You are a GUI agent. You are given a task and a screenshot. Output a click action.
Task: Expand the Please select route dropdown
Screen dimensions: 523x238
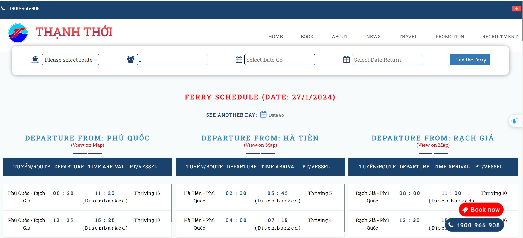coord(70,60)
